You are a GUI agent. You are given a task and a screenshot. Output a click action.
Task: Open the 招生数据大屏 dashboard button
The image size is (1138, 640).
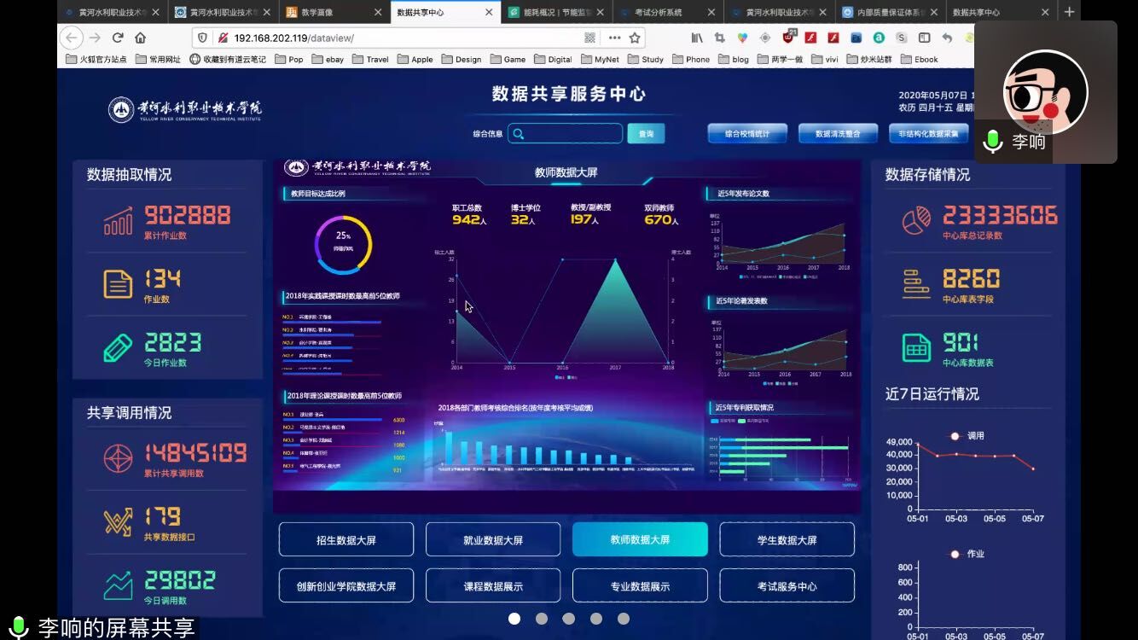coord(346,540)
